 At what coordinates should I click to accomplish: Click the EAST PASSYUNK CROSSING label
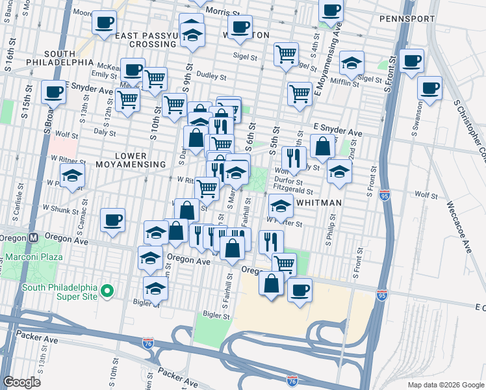(147, 40)
